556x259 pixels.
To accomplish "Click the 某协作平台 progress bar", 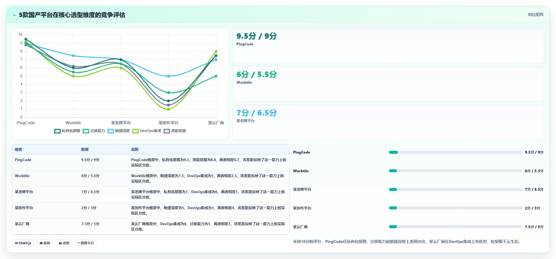I will (x=455, y=208).
